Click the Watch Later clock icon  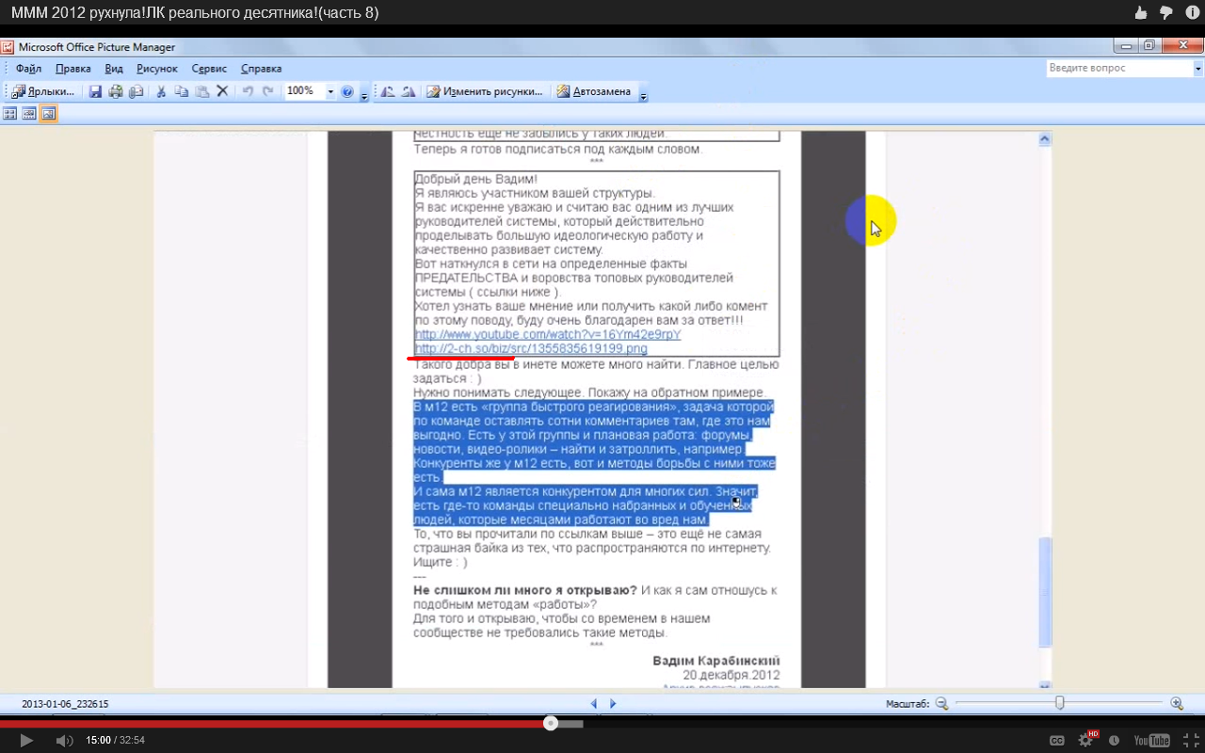(x=1115, y=741)
